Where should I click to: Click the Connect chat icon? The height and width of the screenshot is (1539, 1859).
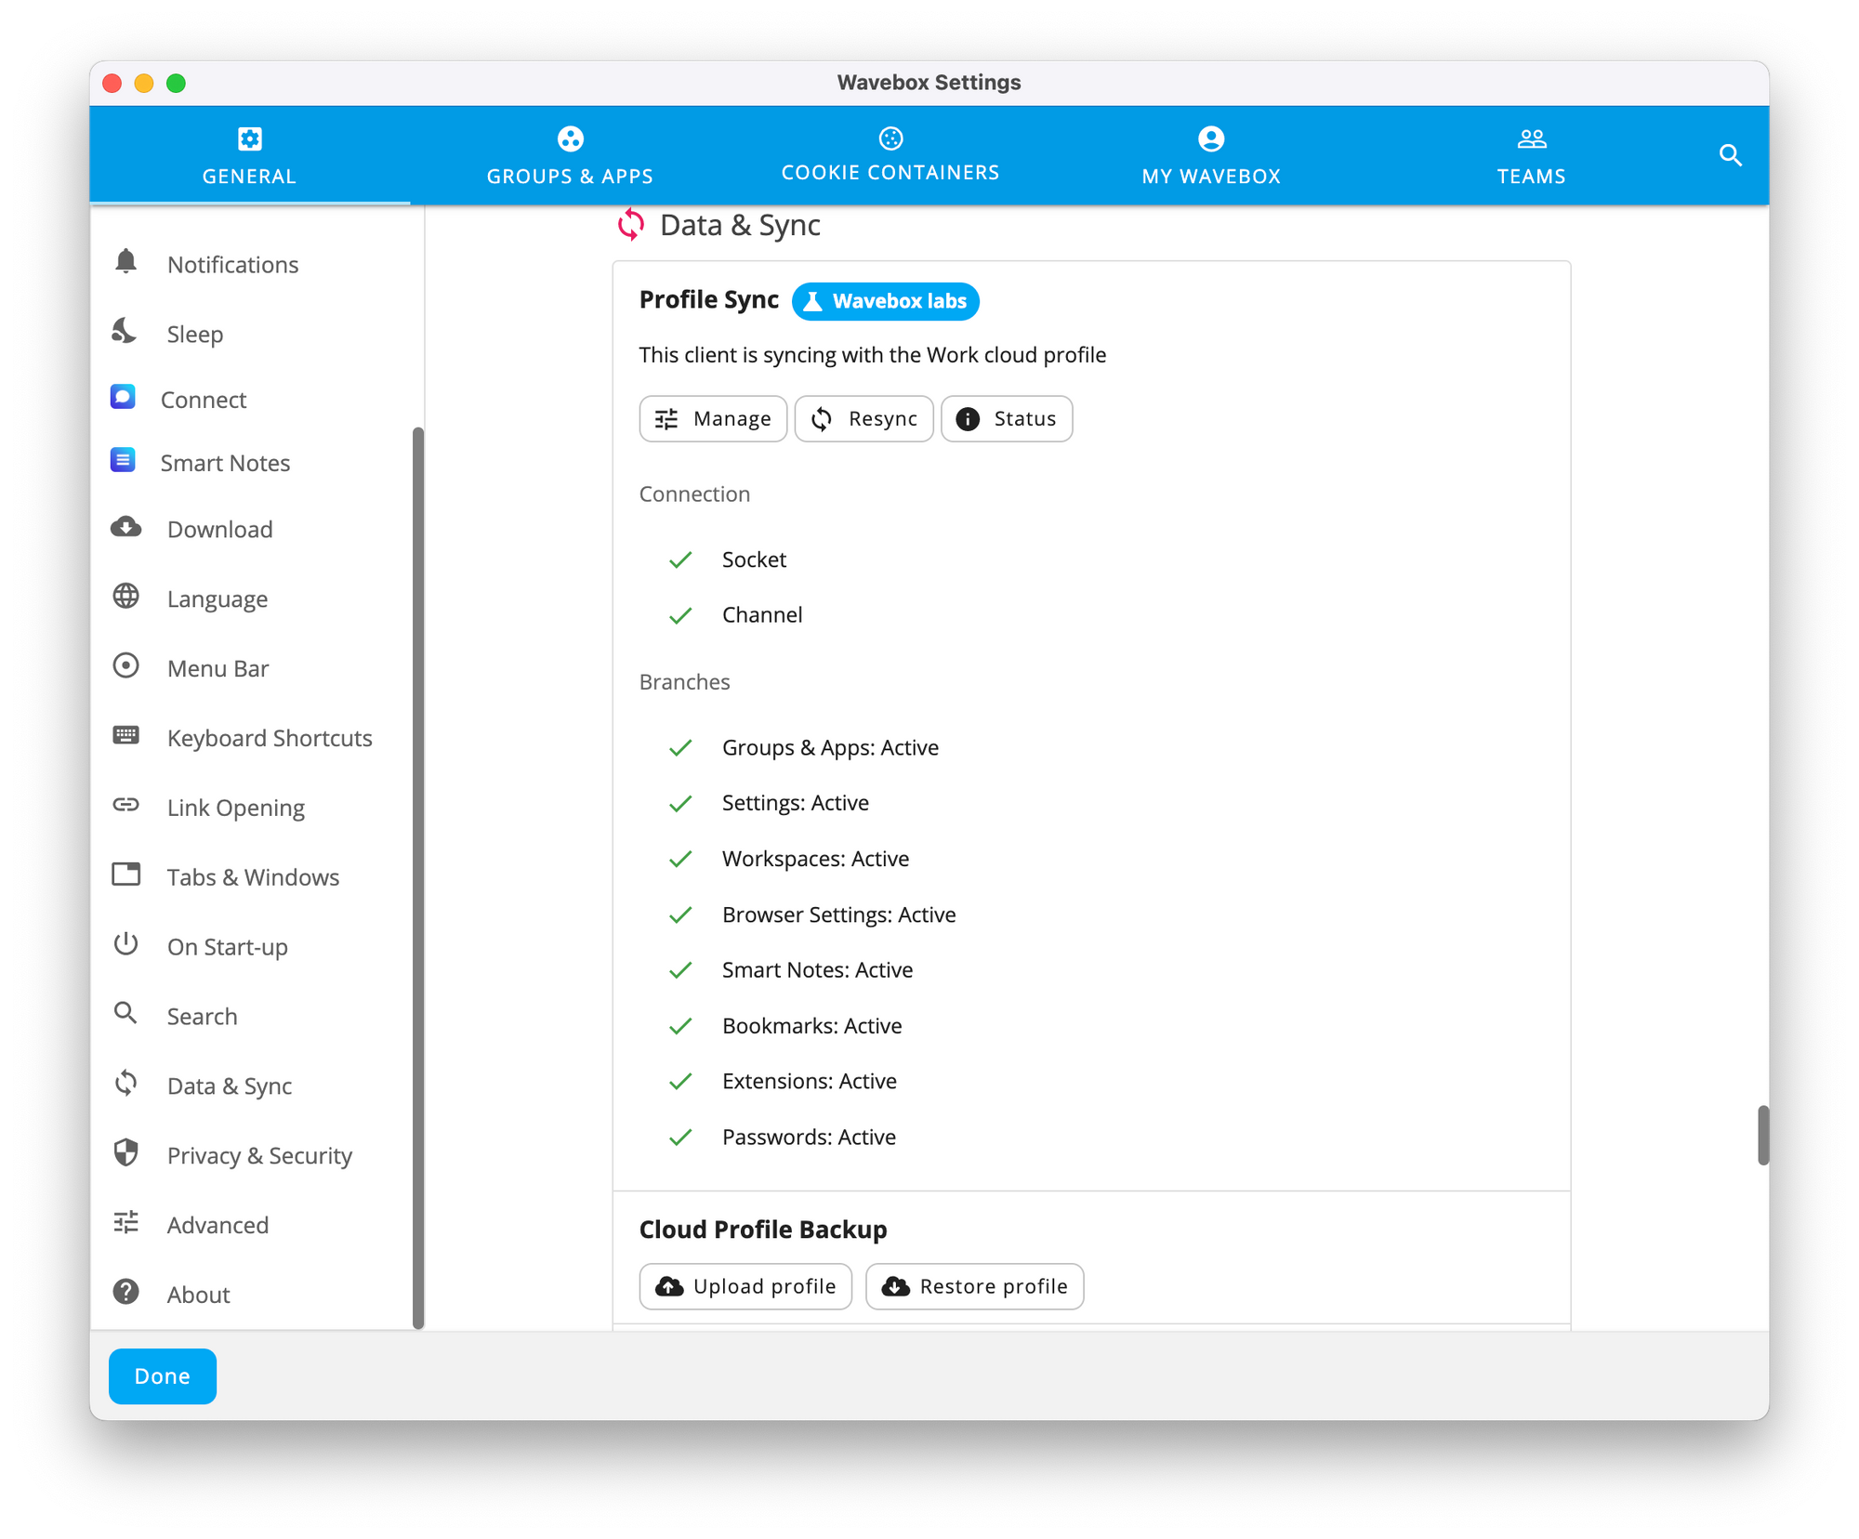pos(123,398)
